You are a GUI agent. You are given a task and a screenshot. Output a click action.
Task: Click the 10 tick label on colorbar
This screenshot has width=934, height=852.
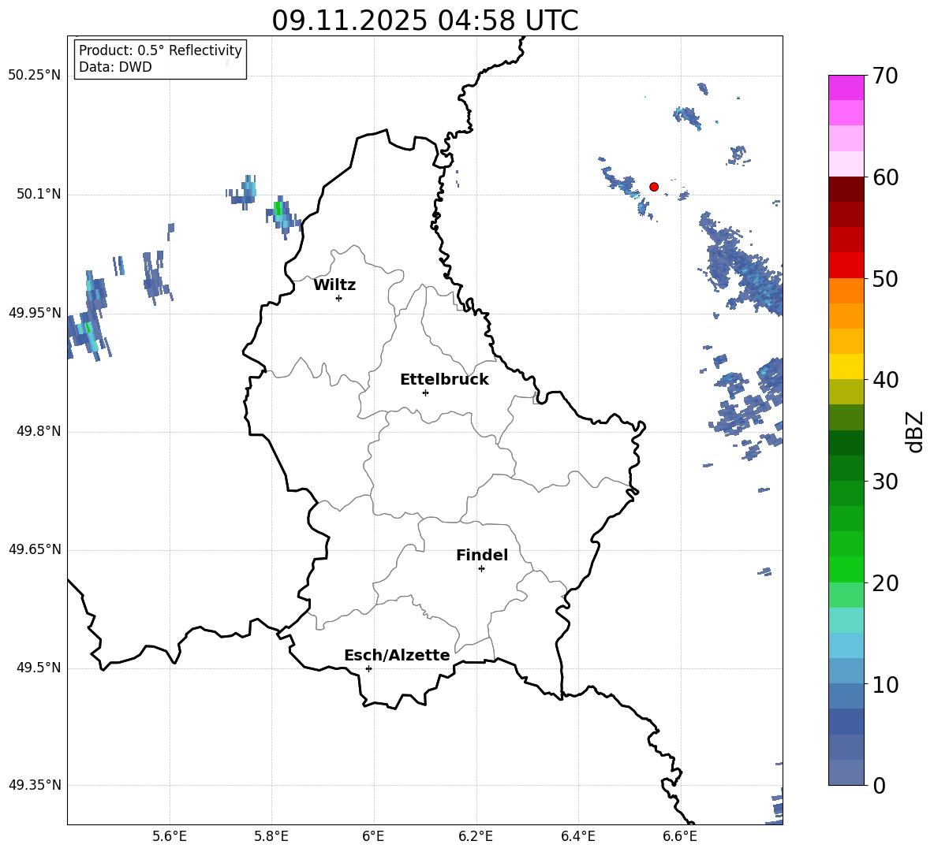tap(885, 684)
